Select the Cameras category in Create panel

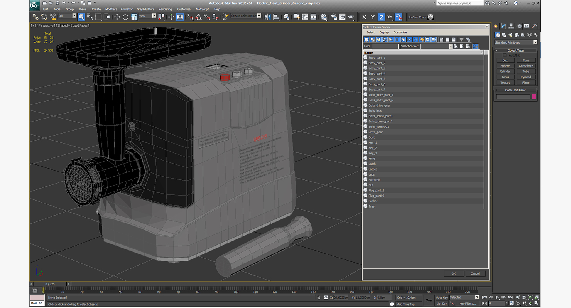(x=517, y=35)
